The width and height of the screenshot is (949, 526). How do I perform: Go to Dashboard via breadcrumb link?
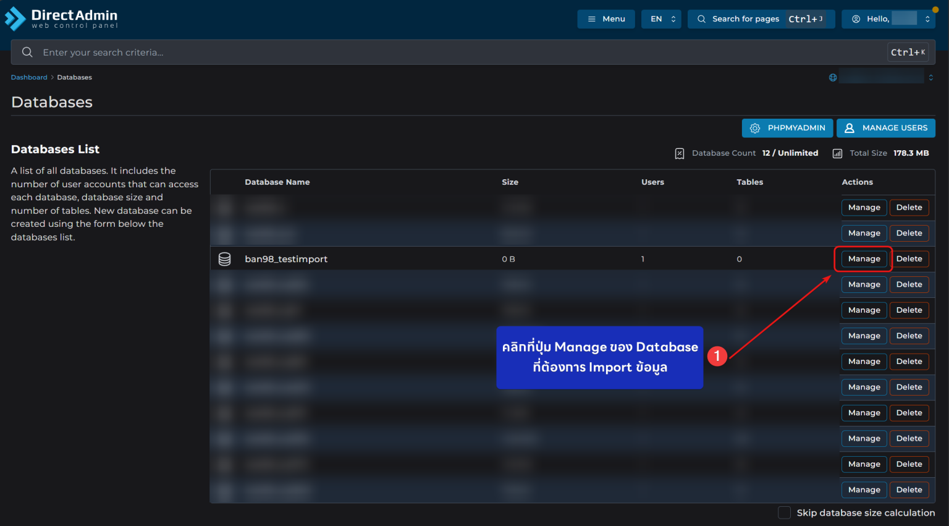click(28, 77)
